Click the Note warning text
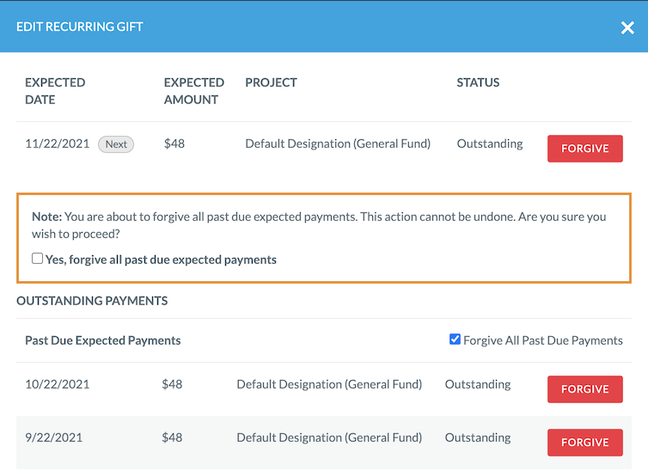The height and width of the screenshot is (471, 648). [x=319, y=225]
